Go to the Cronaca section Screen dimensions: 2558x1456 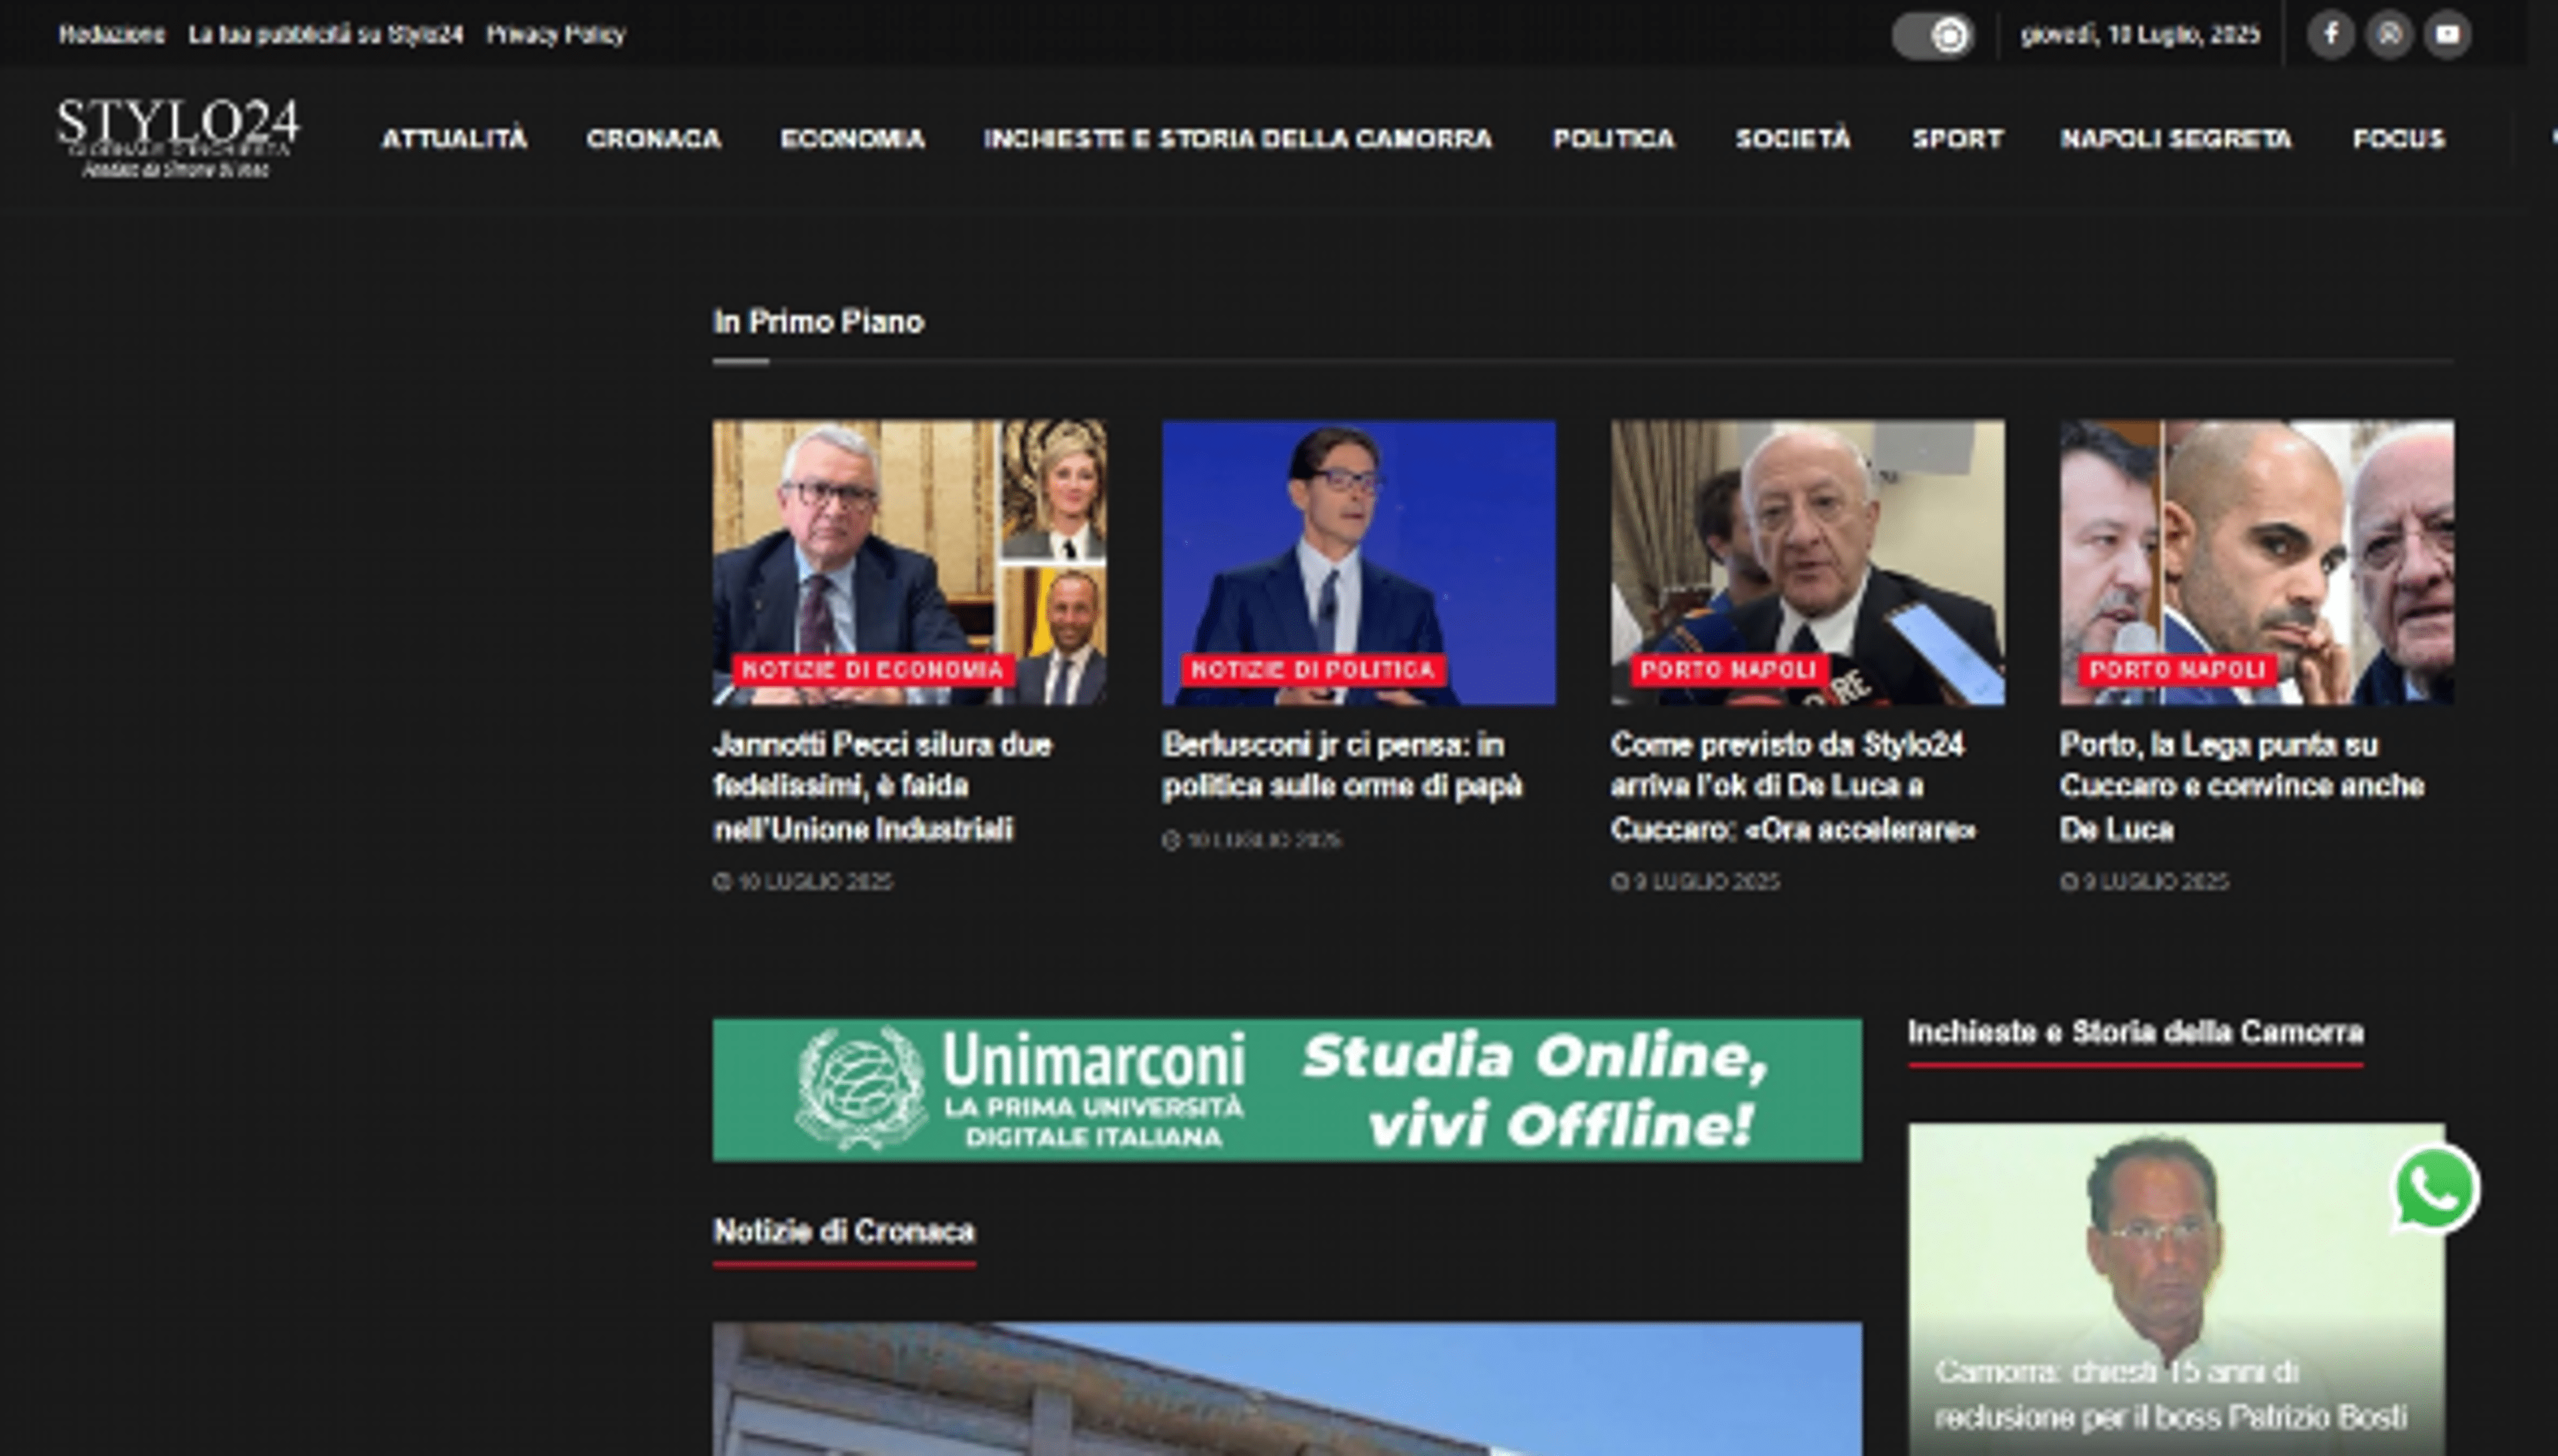pos(653,139)
